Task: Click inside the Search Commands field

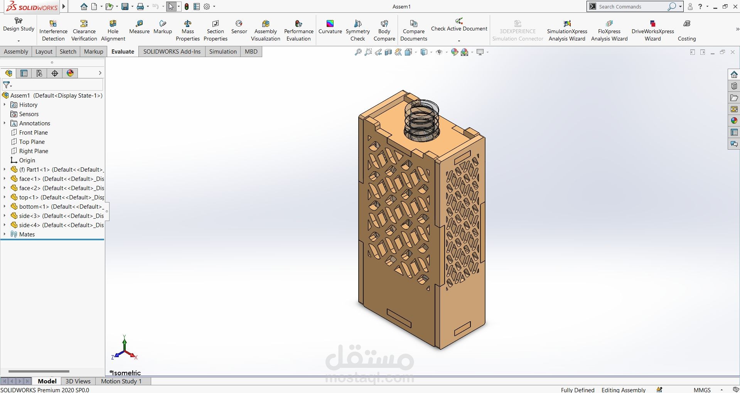Action: point(632,6)
